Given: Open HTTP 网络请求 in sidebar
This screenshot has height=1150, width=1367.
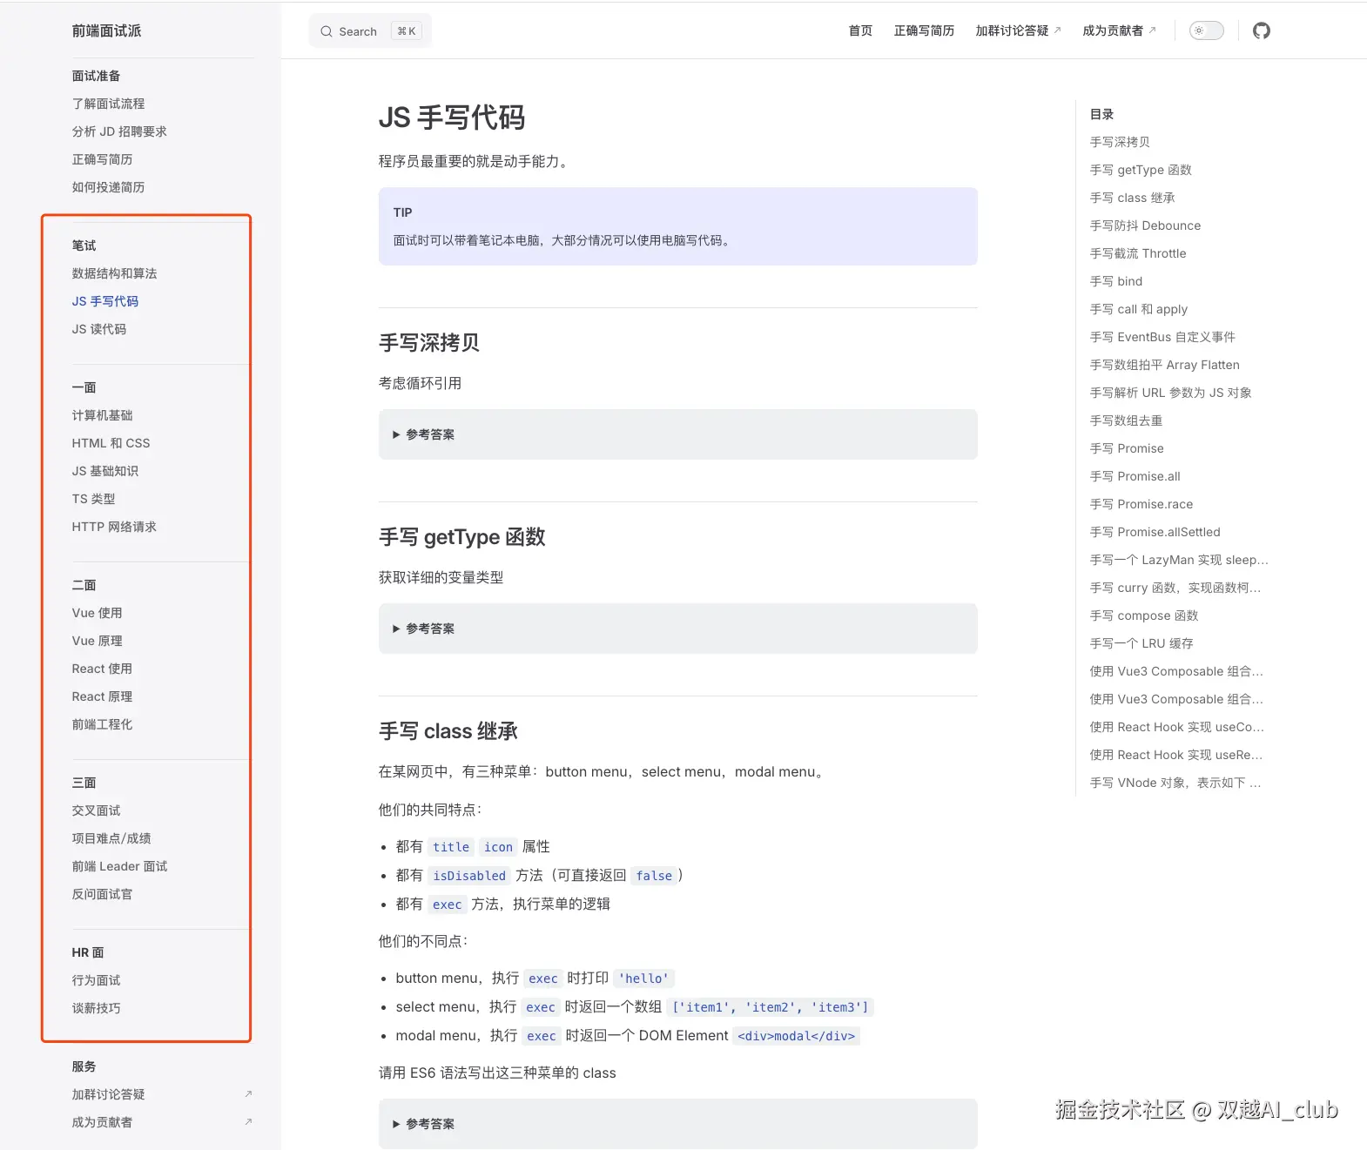Looking at the screenshot, I should [114, 527].
